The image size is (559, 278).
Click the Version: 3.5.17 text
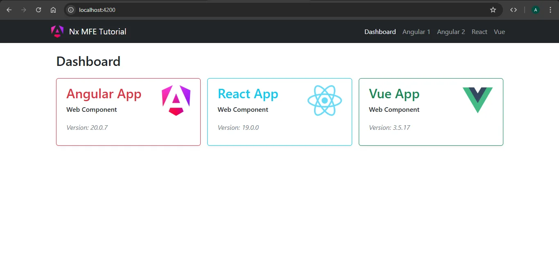click(x=389, y=127)
